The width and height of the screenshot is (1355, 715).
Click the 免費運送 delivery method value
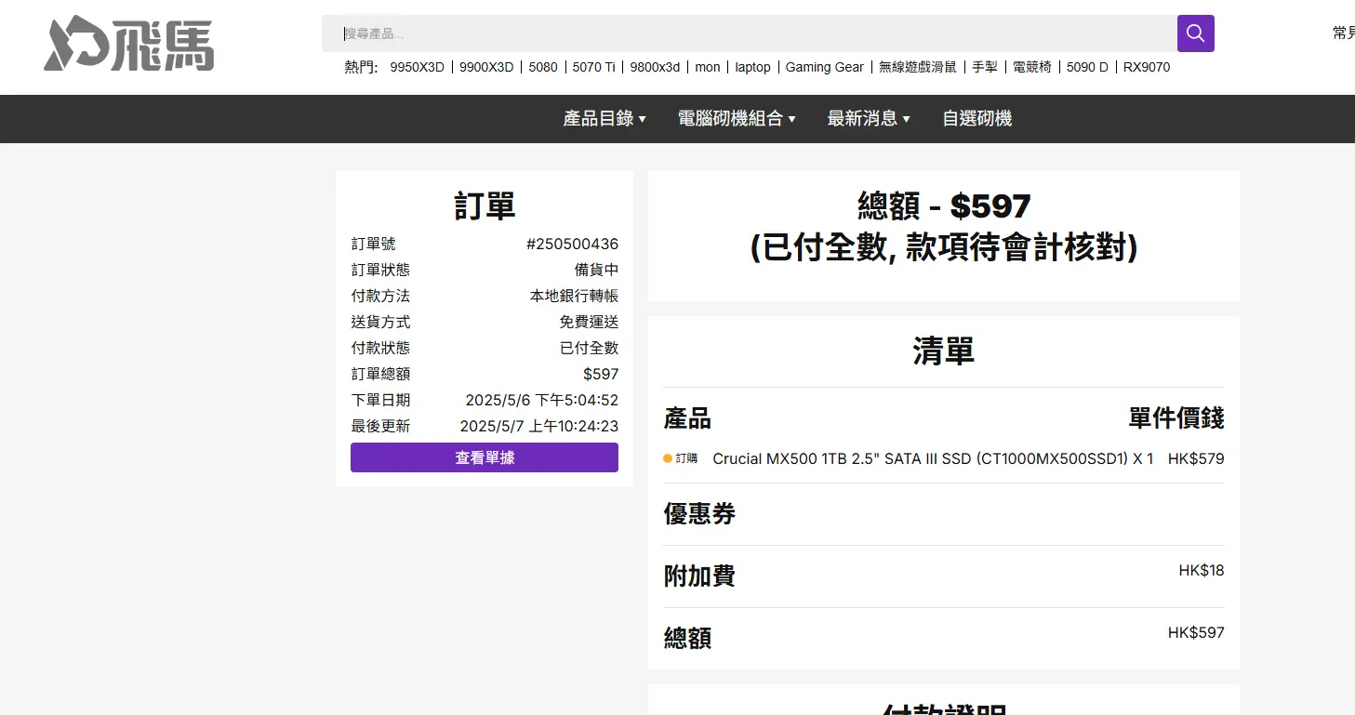(x=589, y=322)
